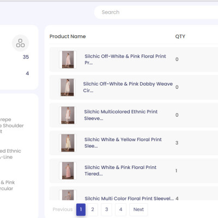
Task: Select Silchic White & Pink Floral Print Tiered name
Action: point(120,171)
